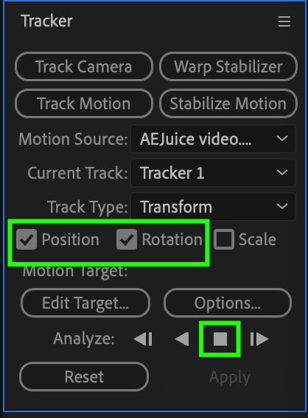Analyze backward play arrow
Screen dimensions: 308x418
tap(182, 339)
